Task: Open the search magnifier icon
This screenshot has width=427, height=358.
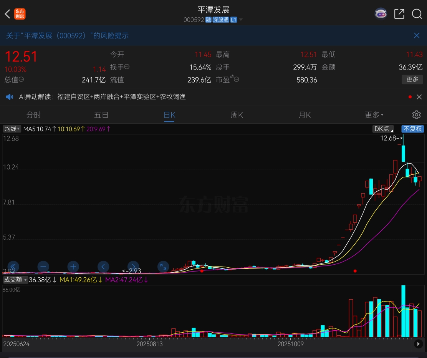Action: (x=417, y=14)
